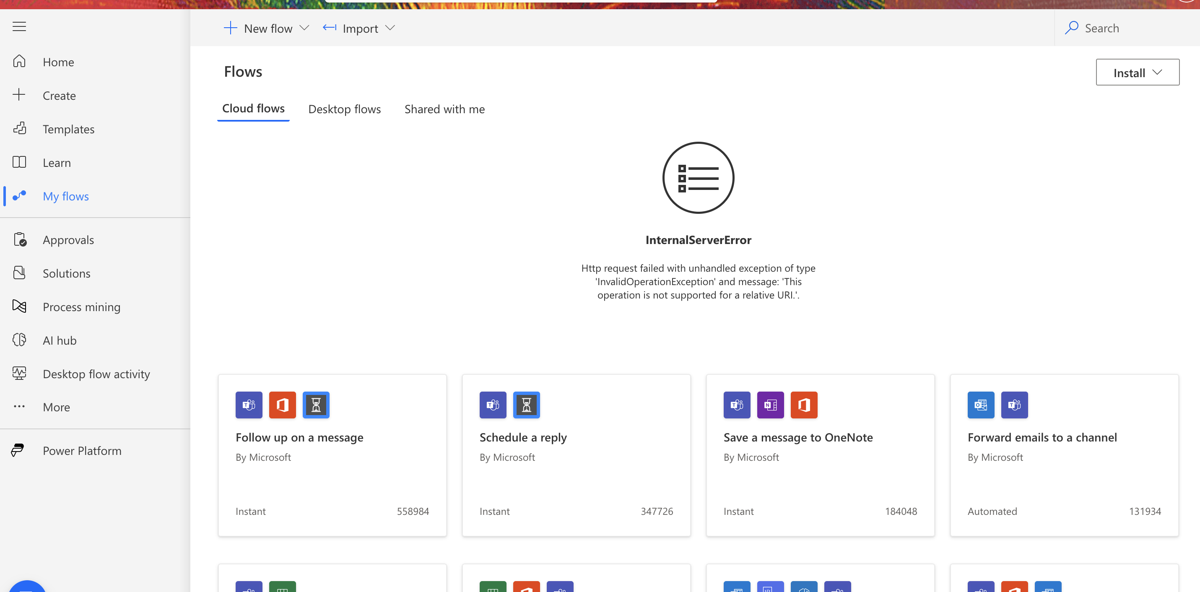Click the 131934 usage count
Screen dimensions: 1200x592
coord(1145,511)
